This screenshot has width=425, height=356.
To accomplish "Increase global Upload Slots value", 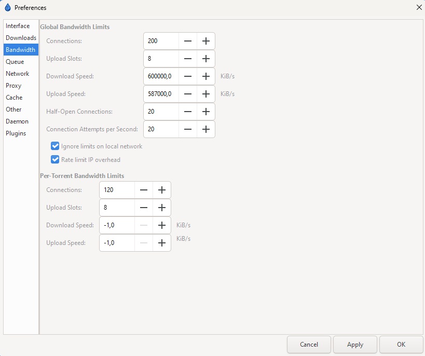I will [205, 59].
